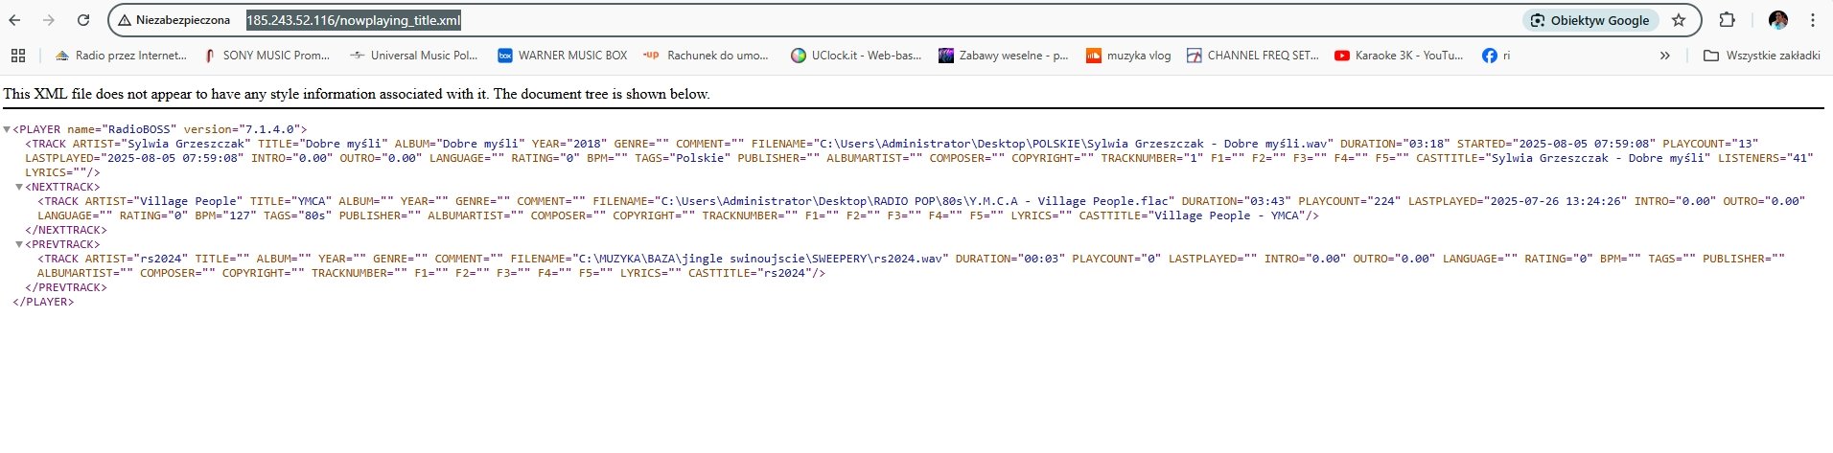Click the closing </NEXTTRACK> tag
Viewport: 1833px width, 453px height.
point(66,230)
